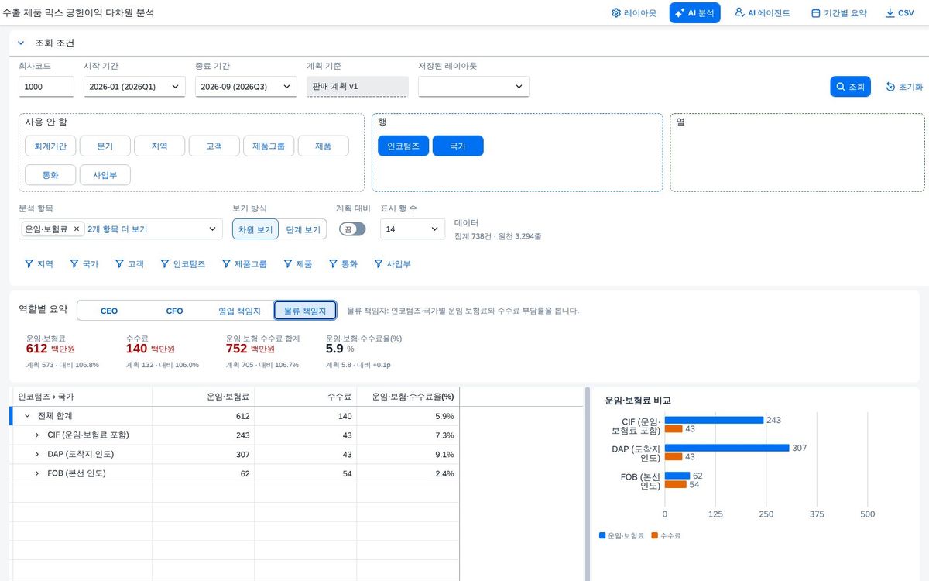Click the CIF 운임·보험료 bar showing 243
The image size is (929, 581).
tap(715, 420)
